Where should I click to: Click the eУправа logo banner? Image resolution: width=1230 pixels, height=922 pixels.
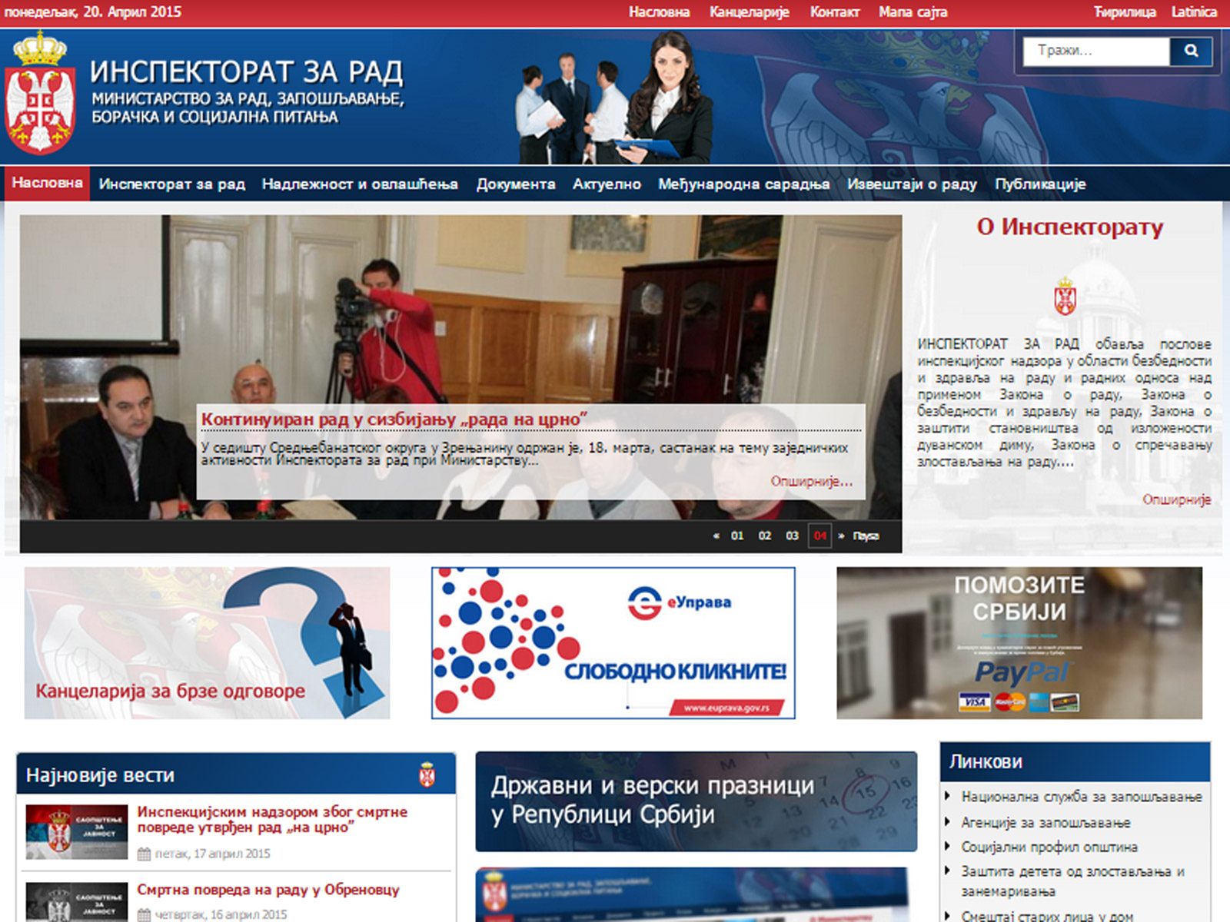click(613, 643)
